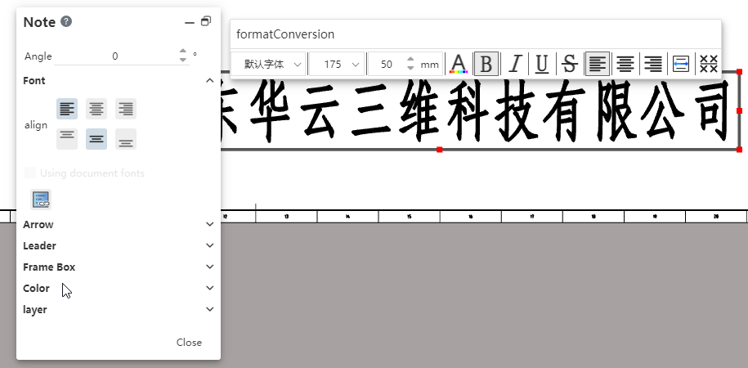Center-align text in the floating toolbar
This screenshot has width=748, height=368.
coord(625,64)
